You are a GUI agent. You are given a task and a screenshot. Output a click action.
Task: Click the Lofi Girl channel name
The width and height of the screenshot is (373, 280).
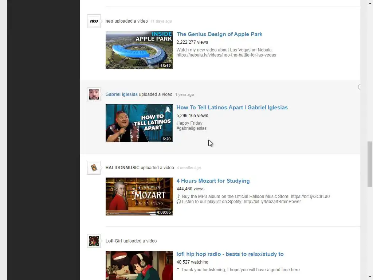[114, 241]
